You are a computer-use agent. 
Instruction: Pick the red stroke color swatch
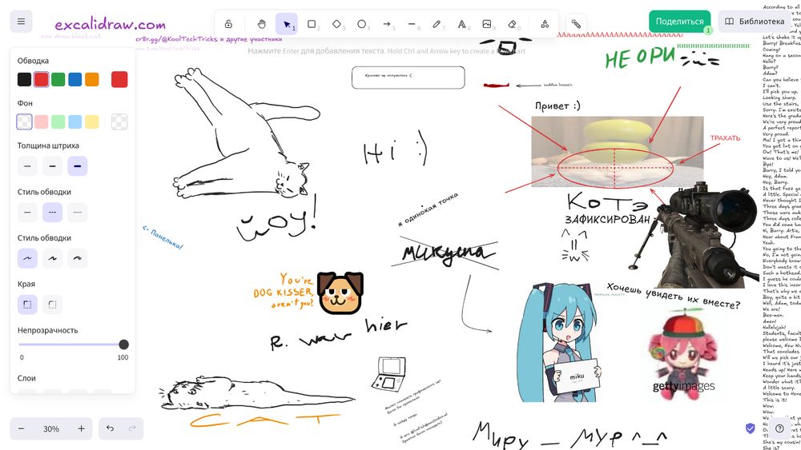(41, 79)
